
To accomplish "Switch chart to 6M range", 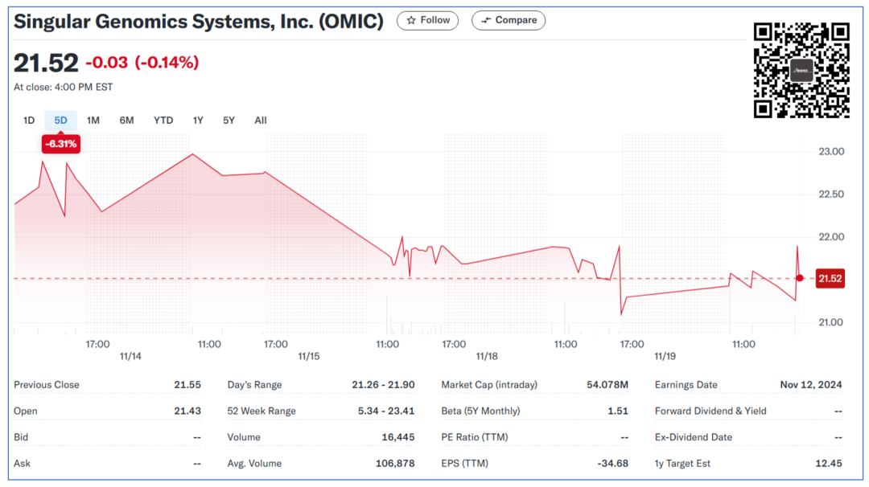I will (126, 121).
